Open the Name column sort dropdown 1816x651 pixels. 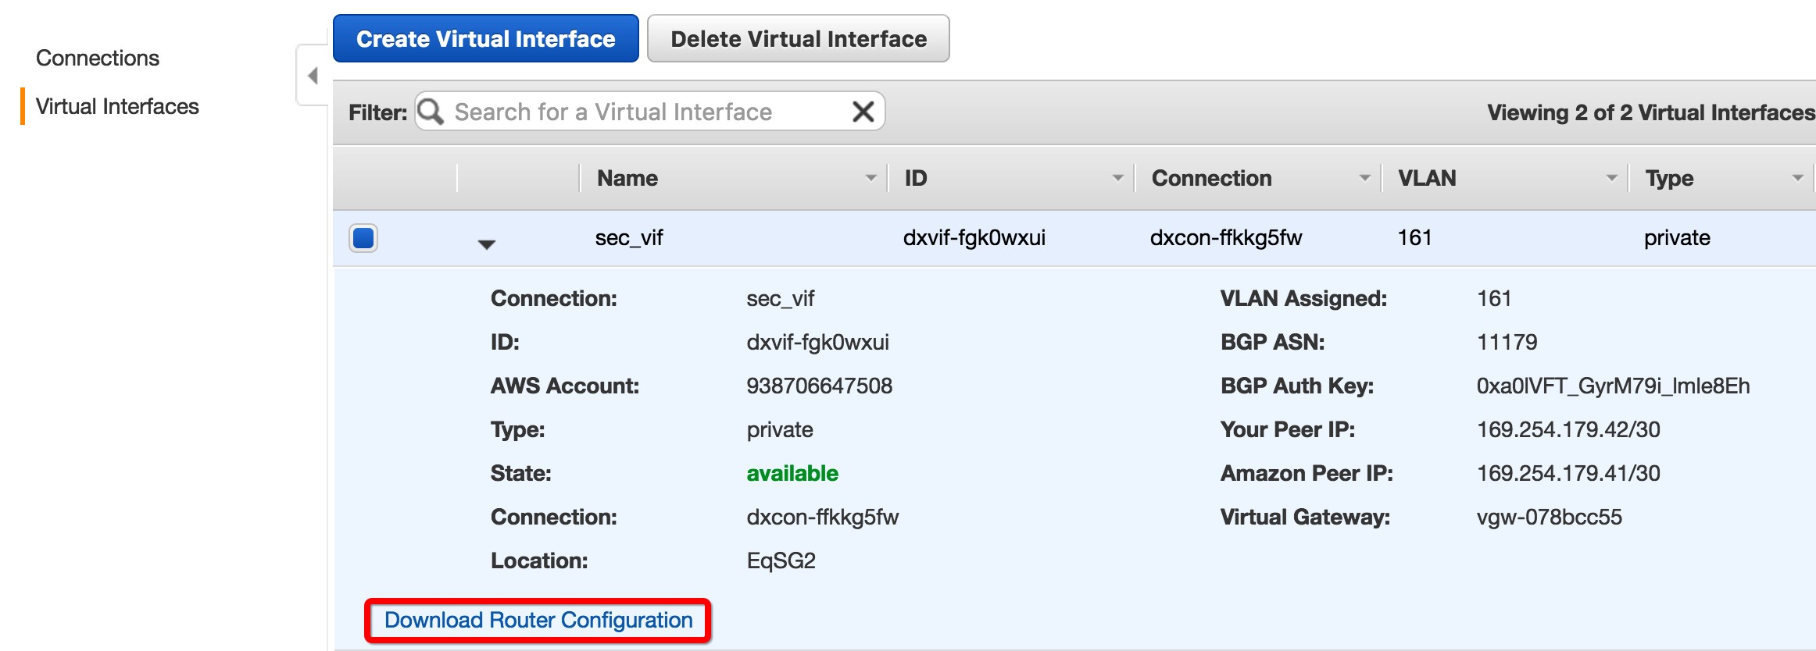click(870, 178)
